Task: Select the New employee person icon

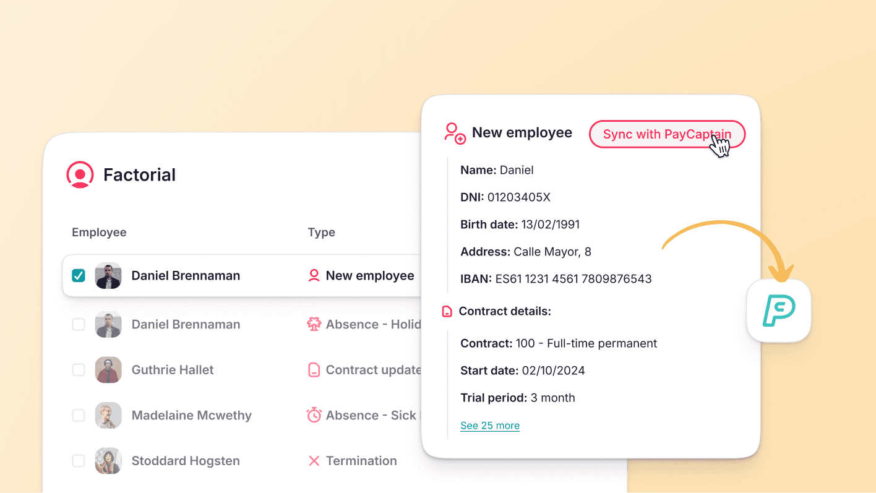Action: pos(314,275)
